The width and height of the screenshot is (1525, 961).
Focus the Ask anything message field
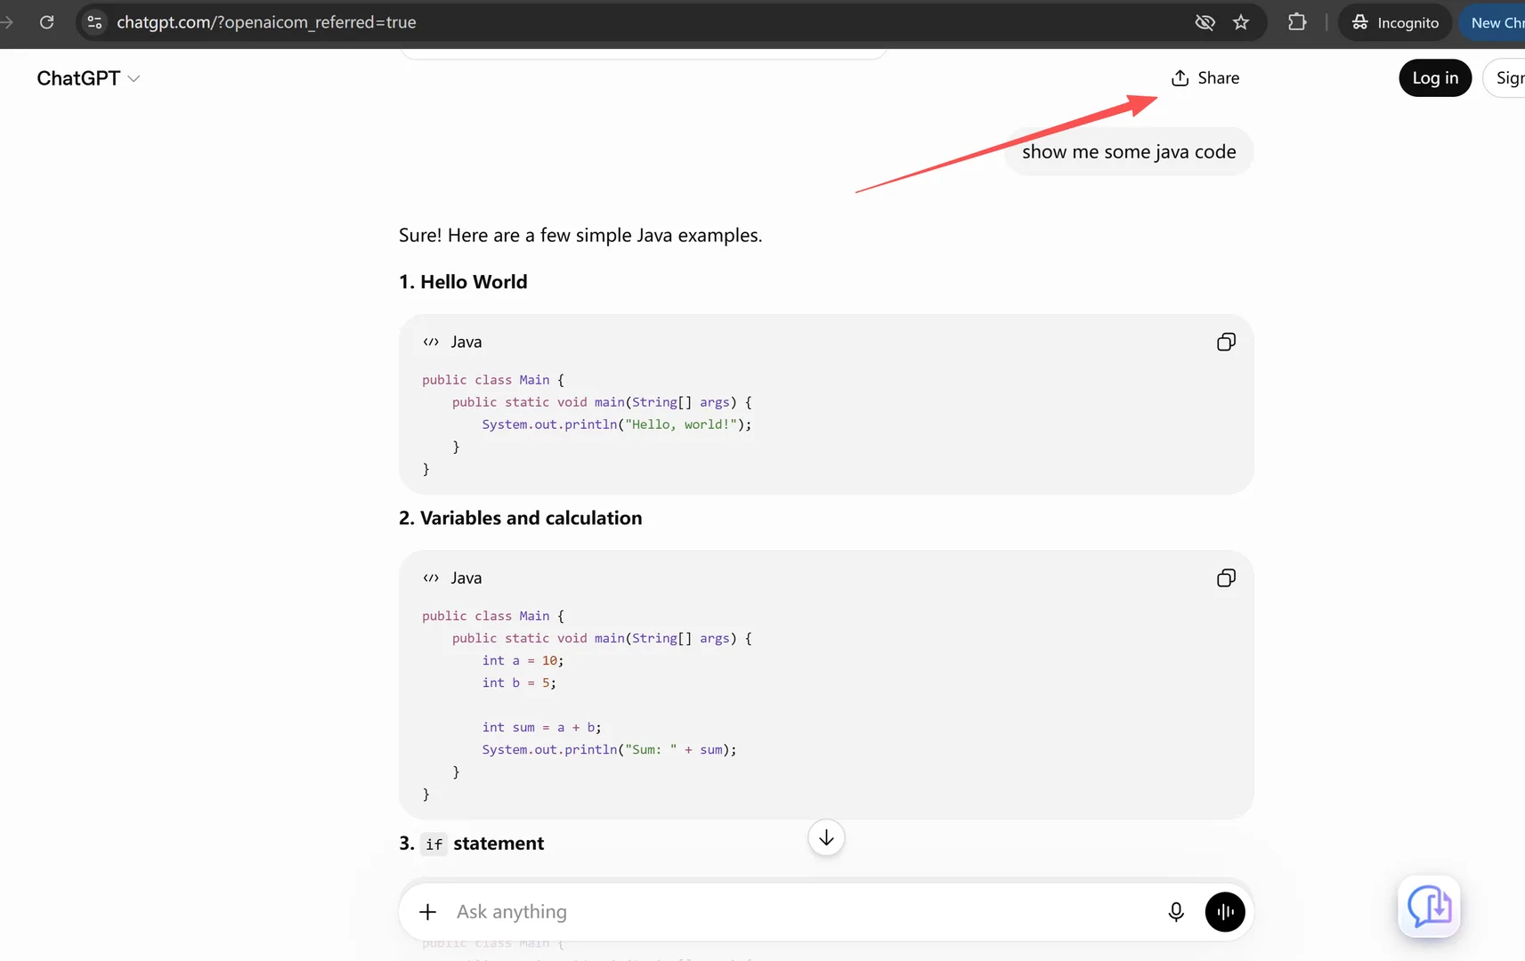(801, 912)
